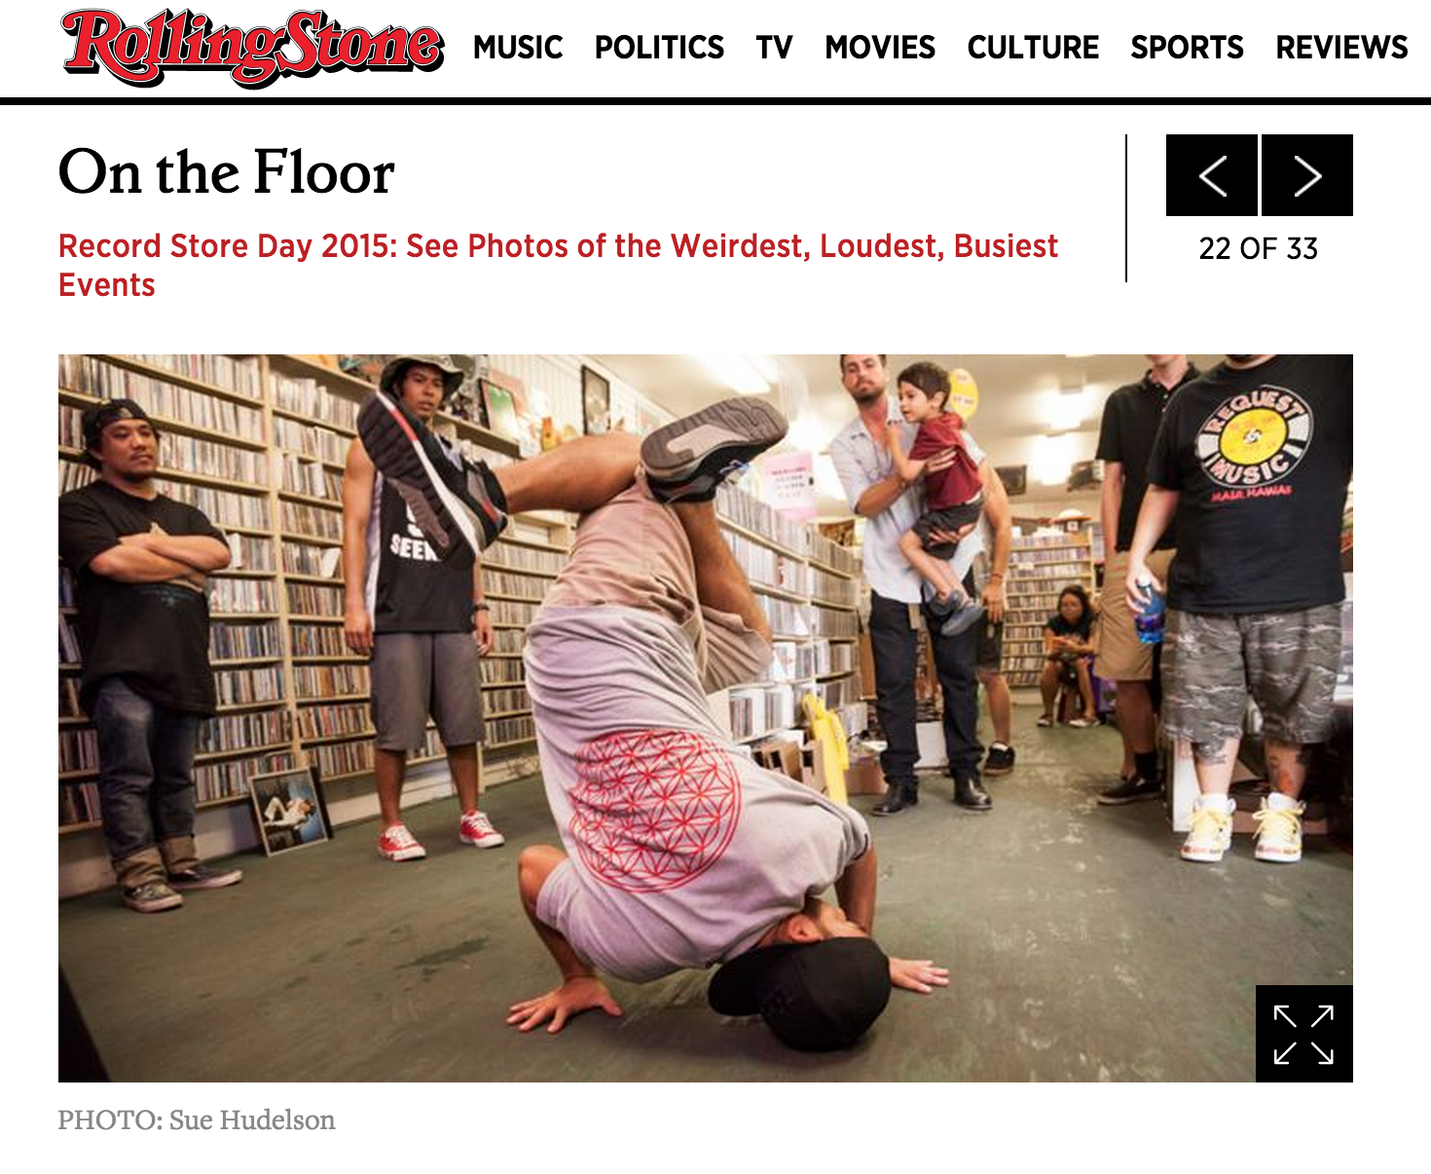Select TV in the navigation bar
The width and height of the screenshot is (1431, 1174).
tap(774, 47)
